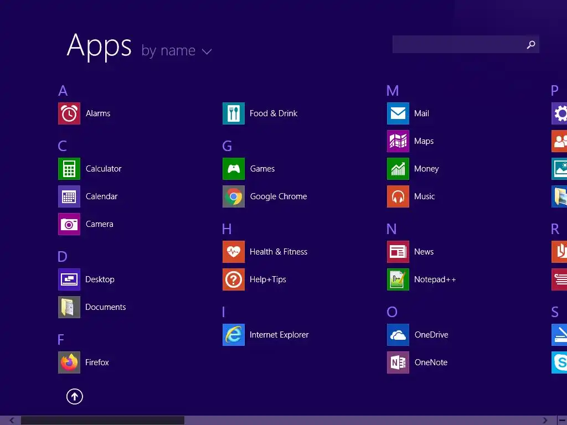
Task: Click the 'Health & Fitness' label
Action: [x=279, y=252]
